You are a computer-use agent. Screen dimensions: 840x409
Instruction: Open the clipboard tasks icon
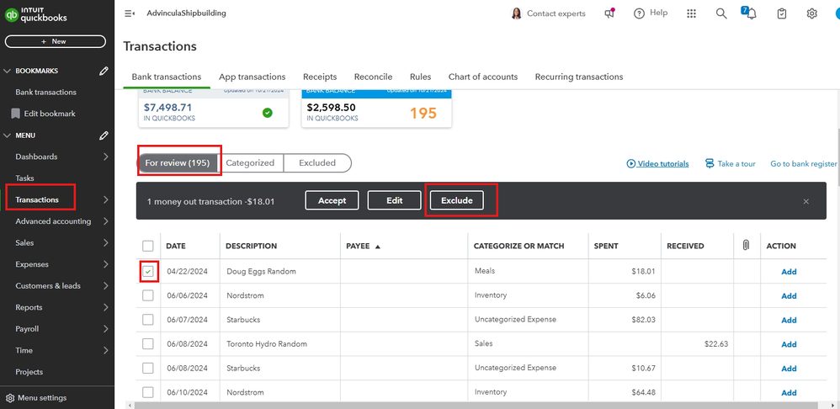782,14
